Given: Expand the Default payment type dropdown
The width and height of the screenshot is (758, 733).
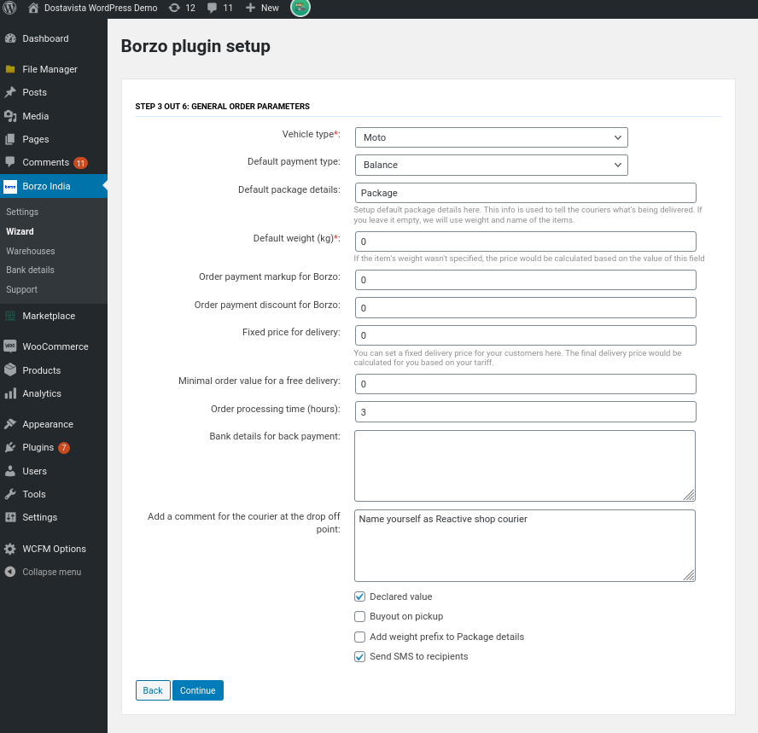Looking at the screenshot, I should click(x=491, y=166).
